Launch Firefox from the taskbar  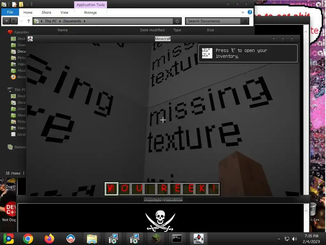49,239
